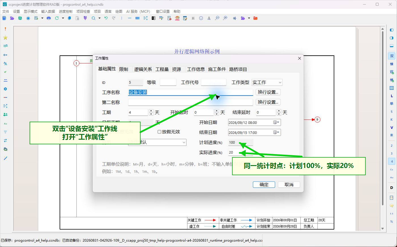This screenshot has width=397, height=247.
Task: Click 换行设置 button beside 工序名称
Action: tap(268, 92)
